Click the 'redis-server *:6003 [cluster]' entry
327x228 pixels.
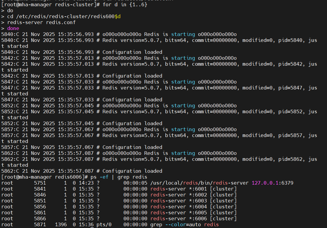193,201
